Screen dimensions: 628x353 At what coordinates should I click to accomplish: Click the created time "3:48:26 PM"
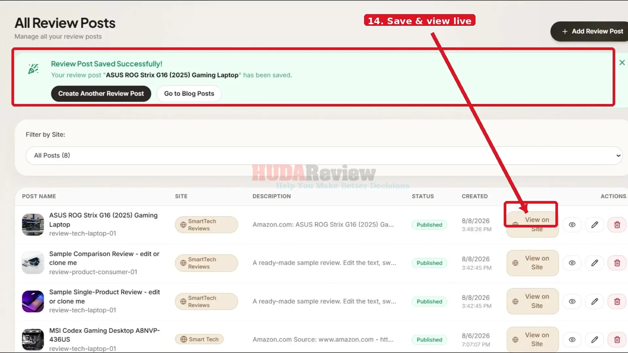pyautogui.click(x=477, y=229)
